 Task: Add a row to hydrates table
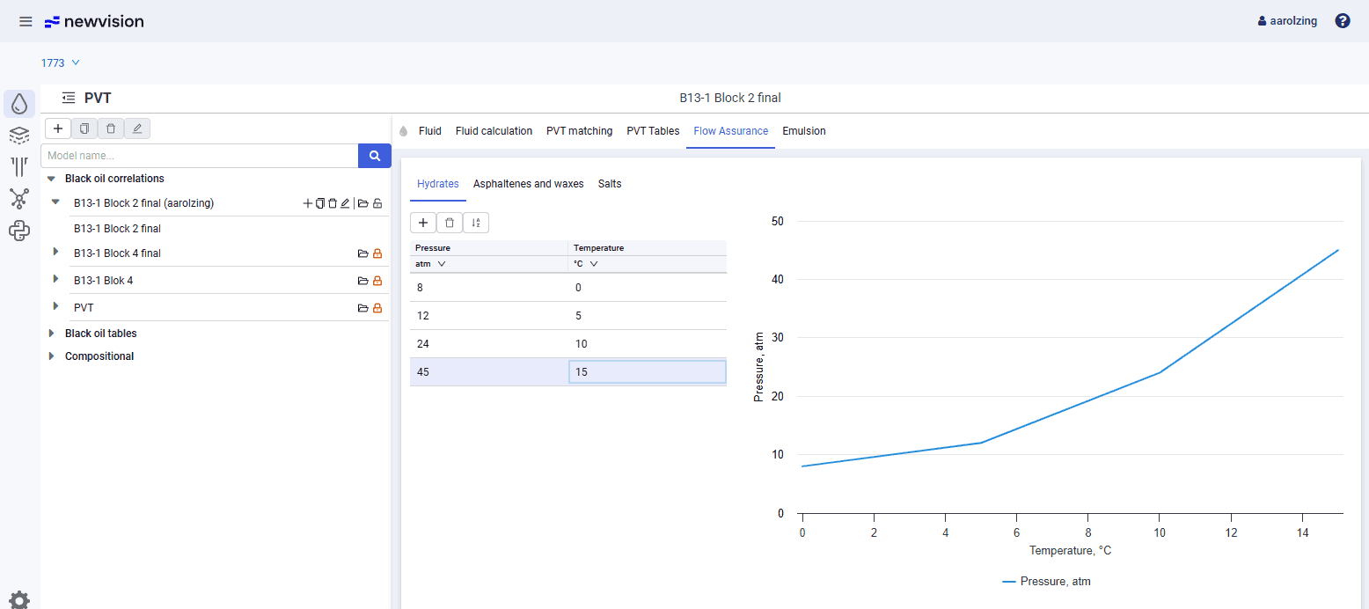tap(423, 223)
